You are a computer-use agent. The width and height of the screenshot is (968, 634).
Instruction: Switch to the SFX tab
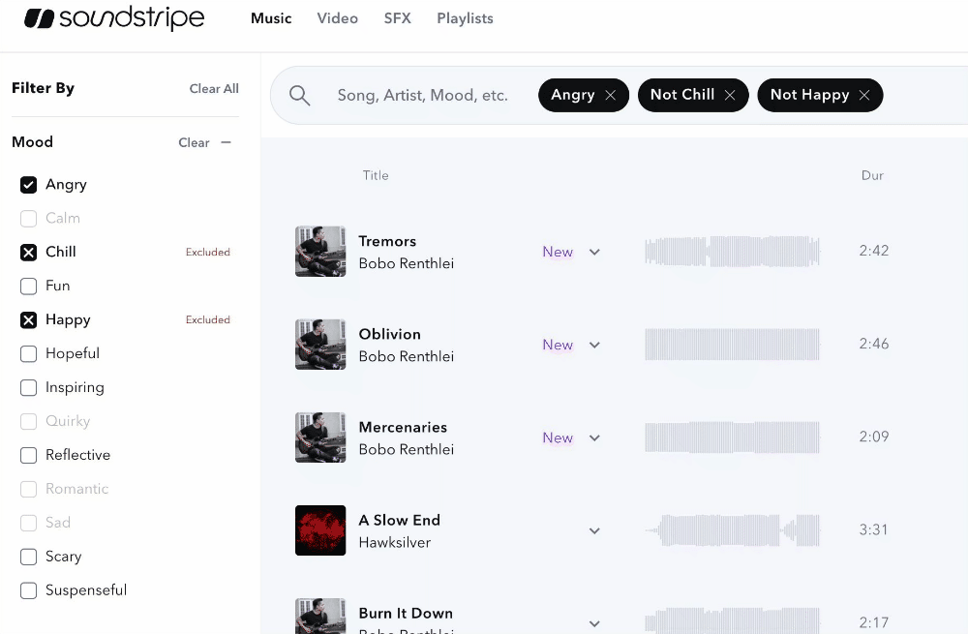397,18
